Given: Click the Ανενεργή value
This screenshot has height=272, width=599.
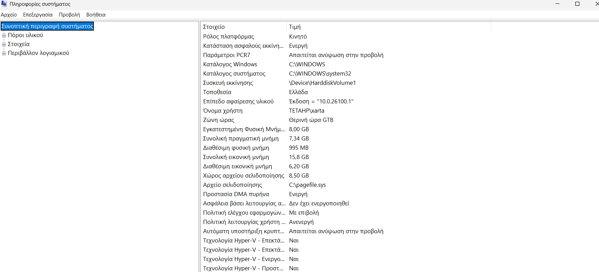Looking at the screenshot, I should pos(301,222).
